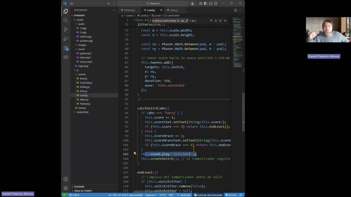Open Boot.js in the explorer
The width and height of the screenshot is (351, 197).
point(95,78)
